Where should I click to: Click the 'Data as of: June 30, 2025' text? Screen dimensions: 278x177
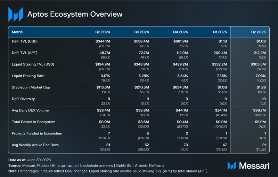(x=32, y=159)
